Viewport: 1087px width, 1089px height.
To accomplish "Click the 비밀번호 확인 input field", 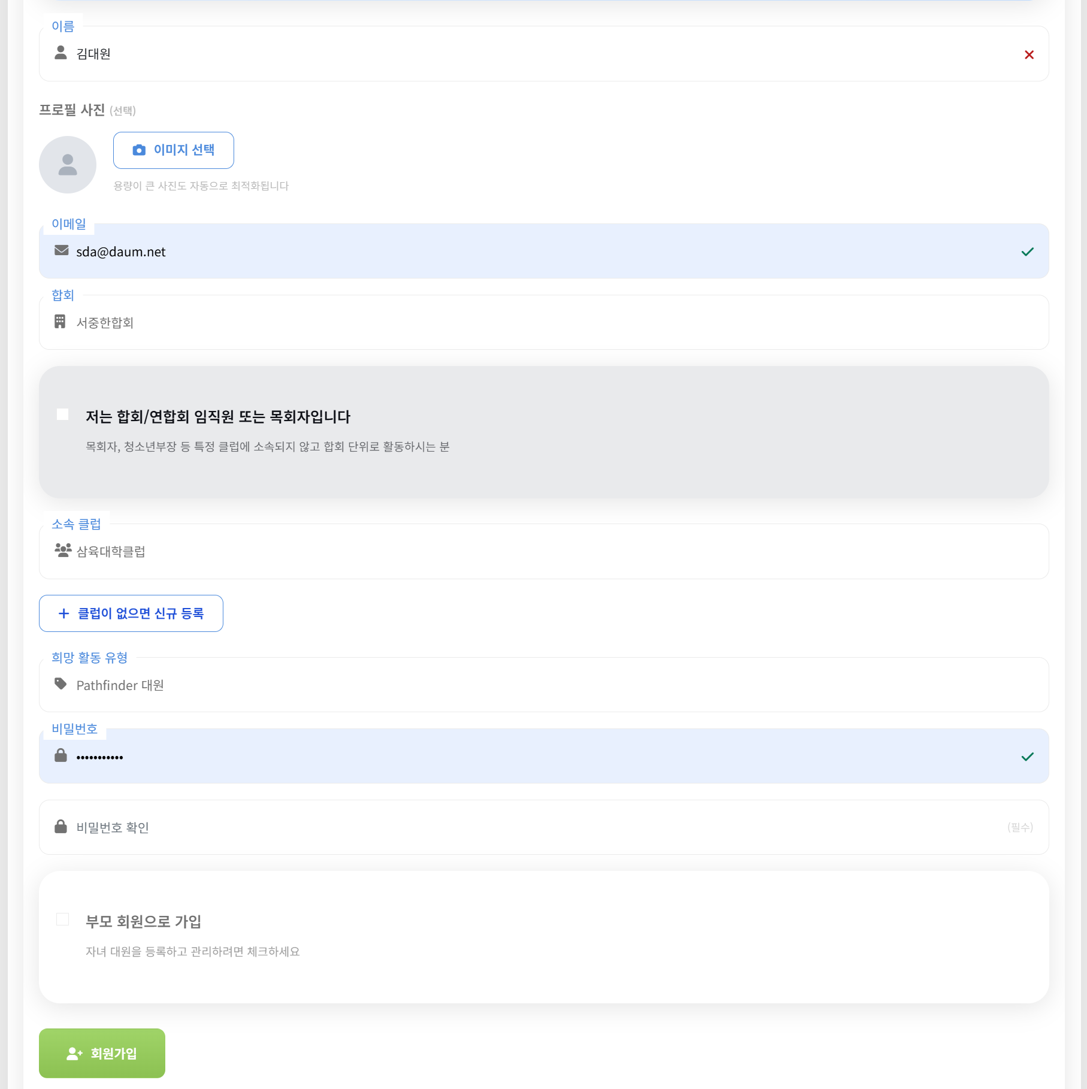I will click(x=419, y=827).
